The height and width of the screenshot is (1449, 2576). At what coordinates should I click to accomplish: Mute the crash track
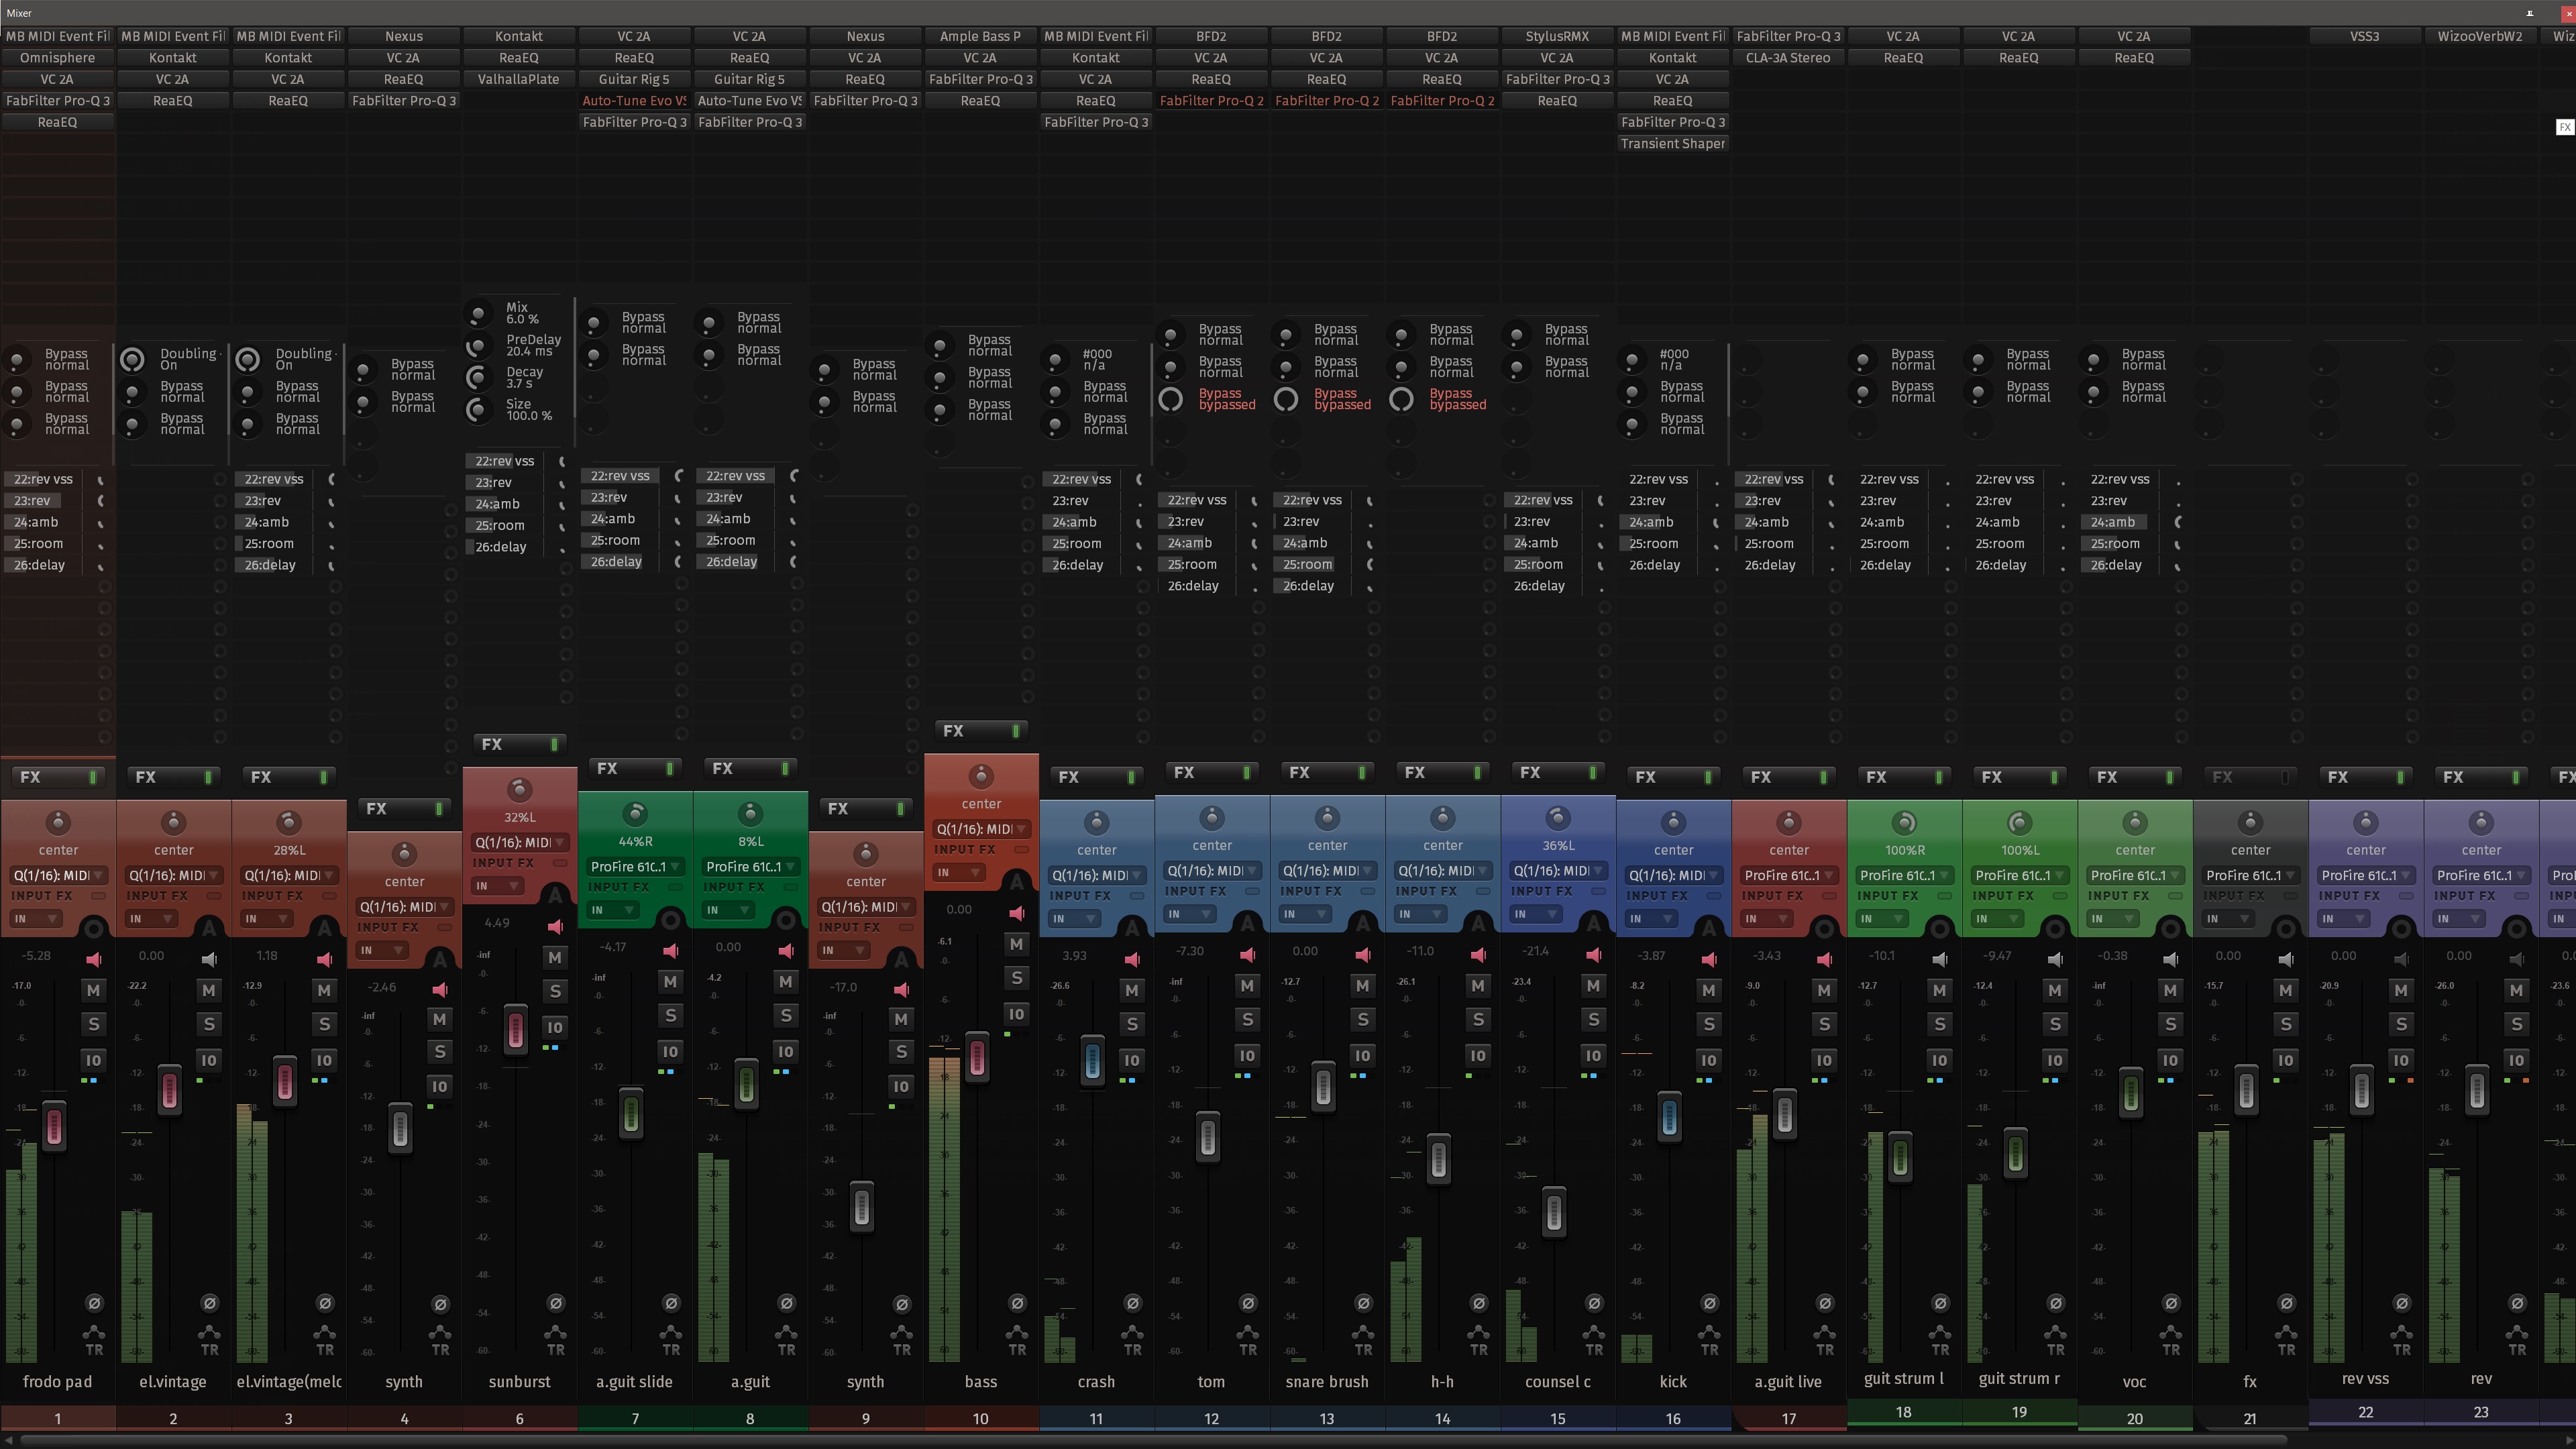click(x=1132, y=990)
